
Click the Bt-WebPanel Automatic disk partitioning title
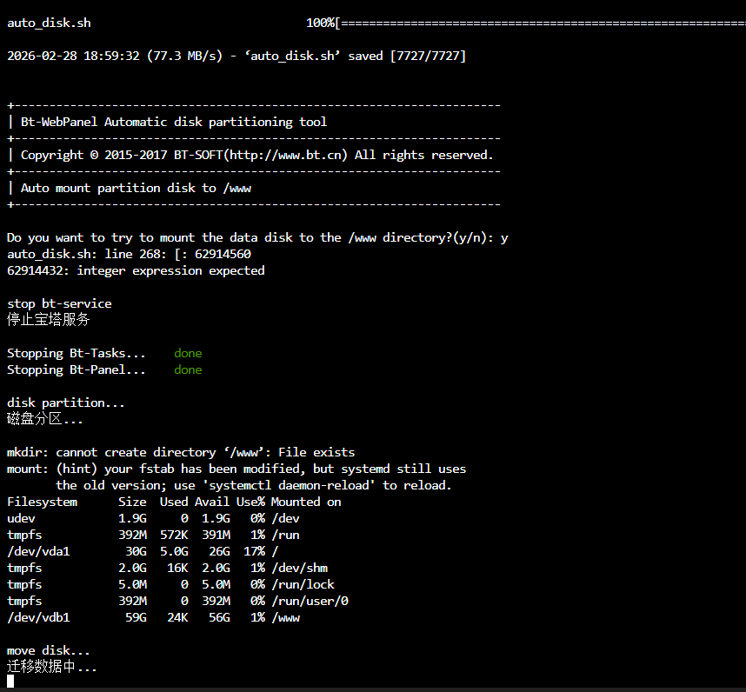coord(174,122)
